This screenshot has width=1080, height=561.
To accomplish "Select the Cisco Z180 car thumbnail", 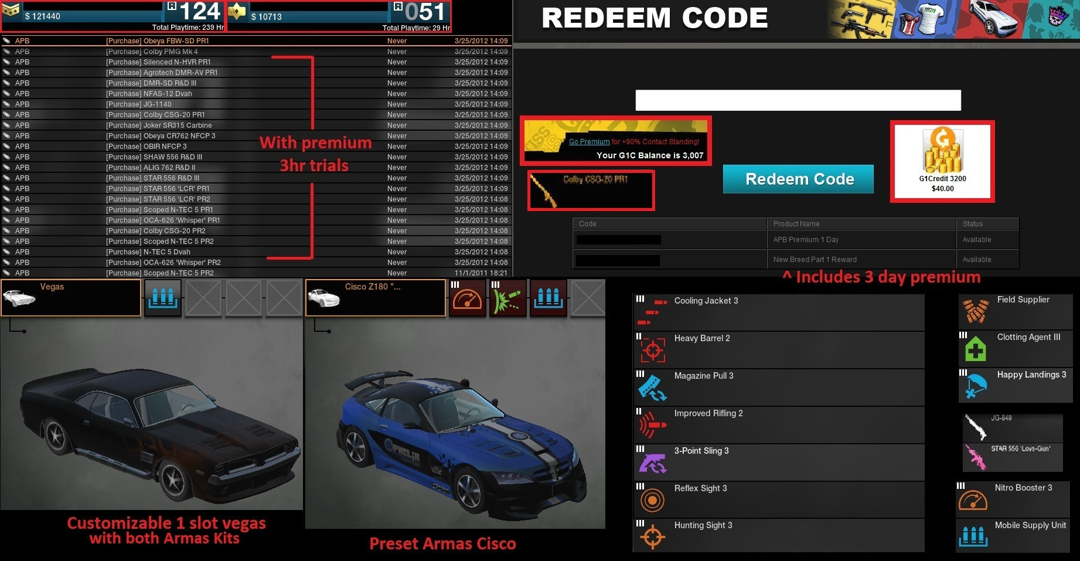I will (x=324, y=297).
